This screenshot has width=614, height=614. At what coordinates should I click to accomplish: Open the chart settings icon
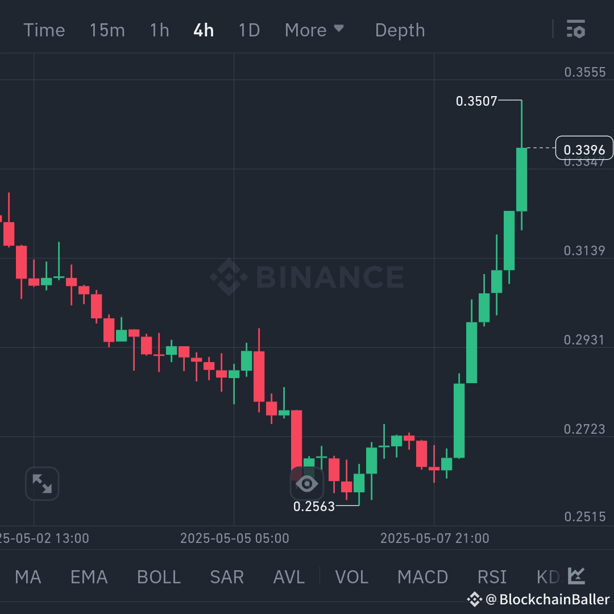[x=576, y=30]
